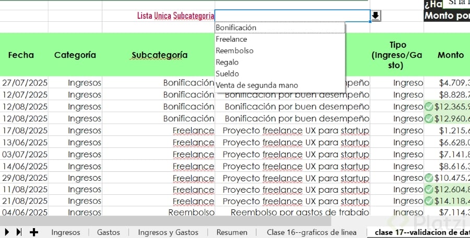Select Ingreso type cell in 21/08/2025 row
Image resolution: width=470 pixels, height=238 pixels.
[397, 201]
